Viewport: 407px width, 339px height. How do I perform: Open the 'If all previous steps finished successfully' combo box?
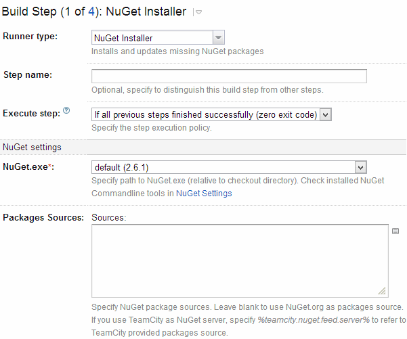211,114
